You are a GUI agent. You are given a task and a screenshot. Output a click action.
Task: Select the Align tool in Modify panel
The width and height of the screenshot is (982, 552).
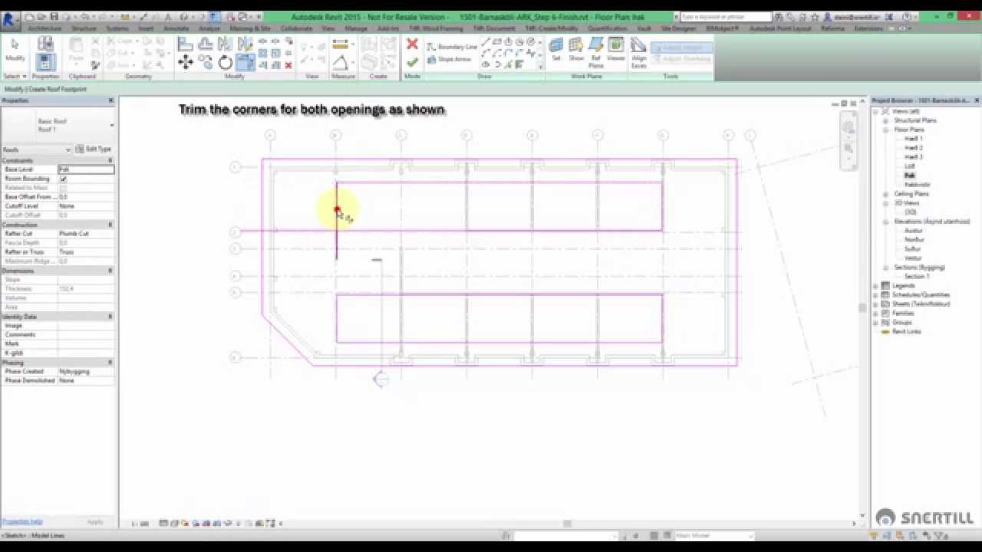point(186,44)
